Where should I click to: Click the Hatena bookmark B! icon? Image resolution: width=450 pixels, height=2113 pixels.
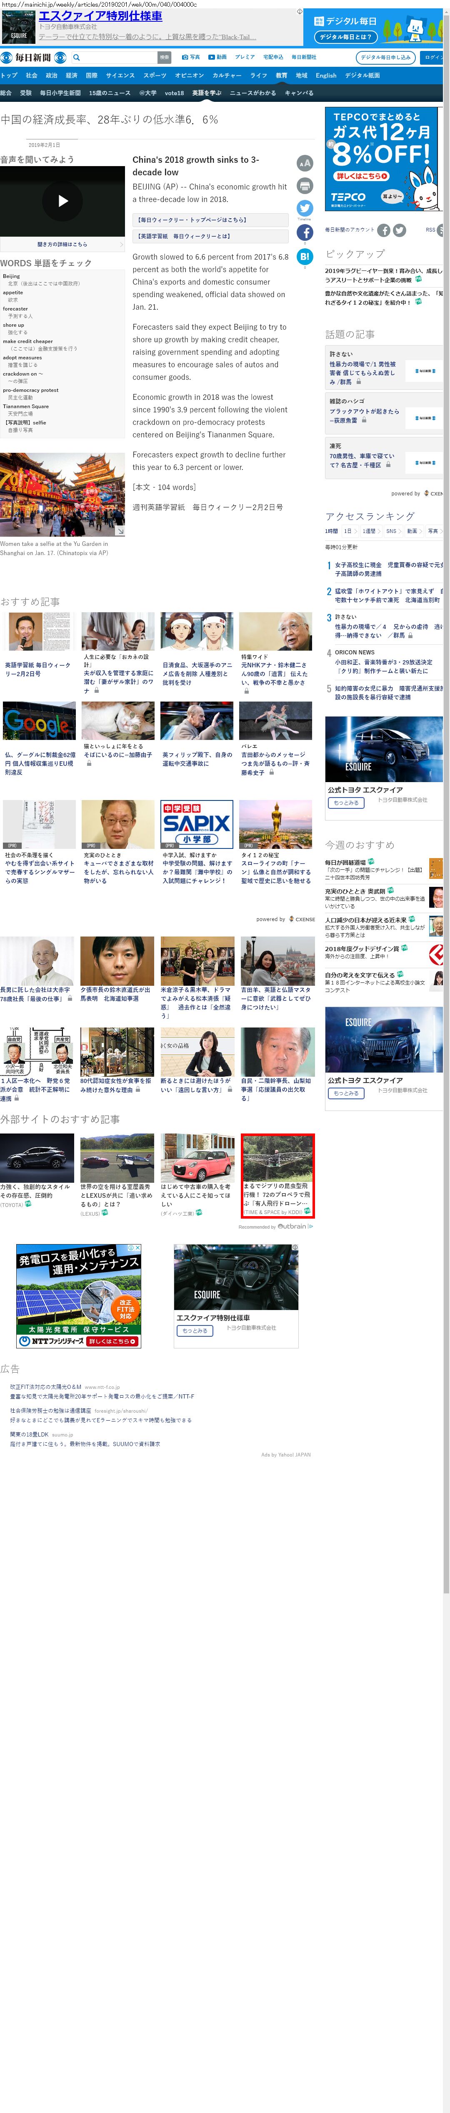point(304,257)
